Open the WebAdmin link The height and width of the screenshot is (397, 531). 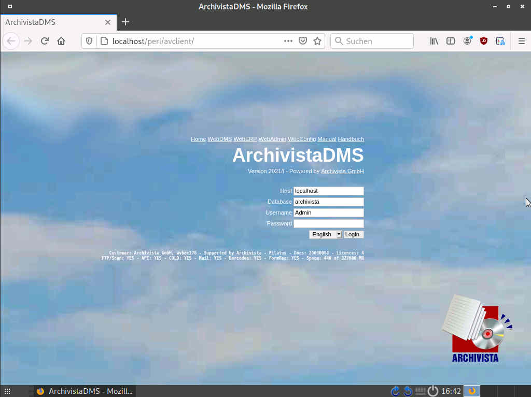pos(272,139)
